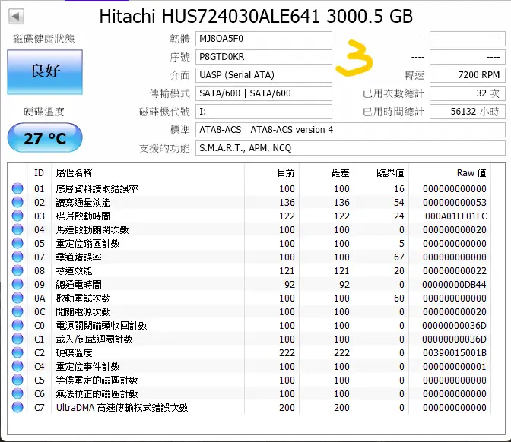The height and width of the screenshot is (442, 511).
Task: Select the 硬碟溫度 attribute name in table
Action: pos(74,353)
